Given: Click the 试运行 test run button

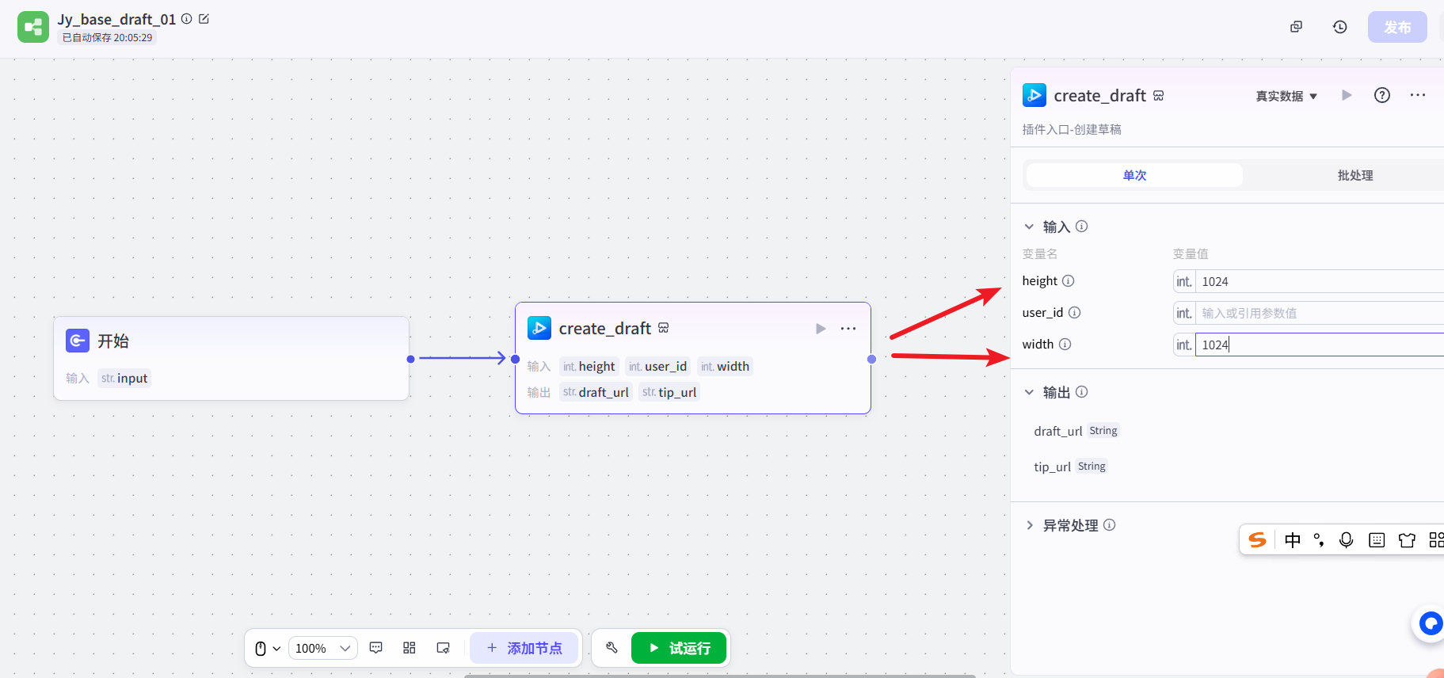Looking at the screenshot, I should coord(679,648).
